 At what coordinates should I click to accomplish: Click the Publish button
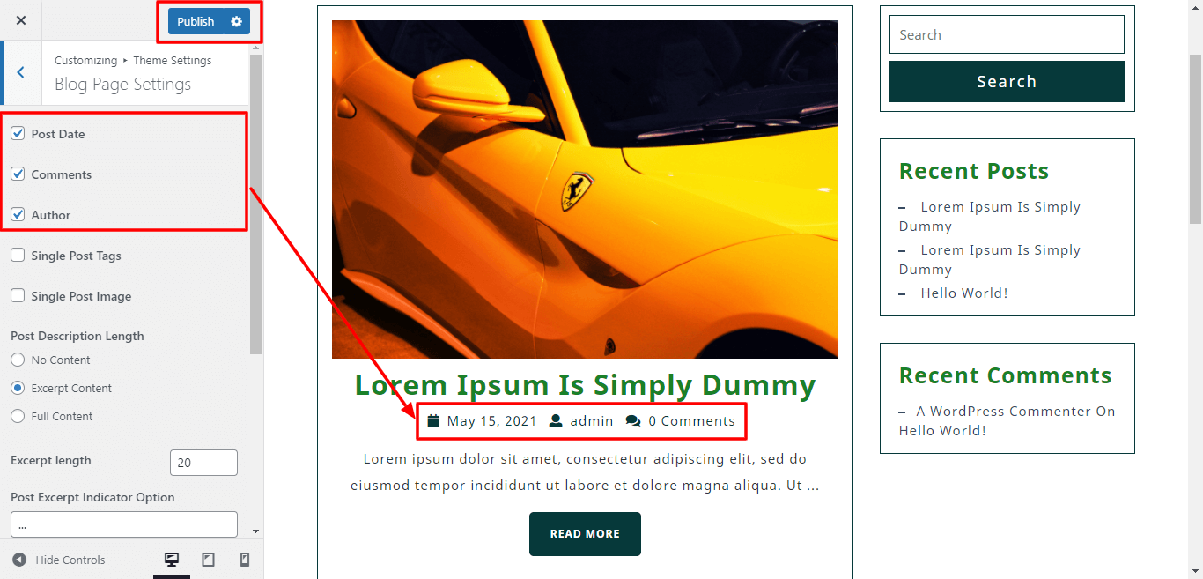196,21
